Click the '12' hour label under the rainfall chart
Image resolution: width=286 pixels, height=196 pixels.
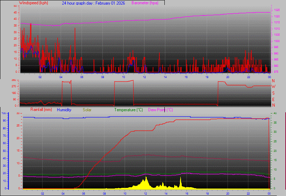click(145, 194)
